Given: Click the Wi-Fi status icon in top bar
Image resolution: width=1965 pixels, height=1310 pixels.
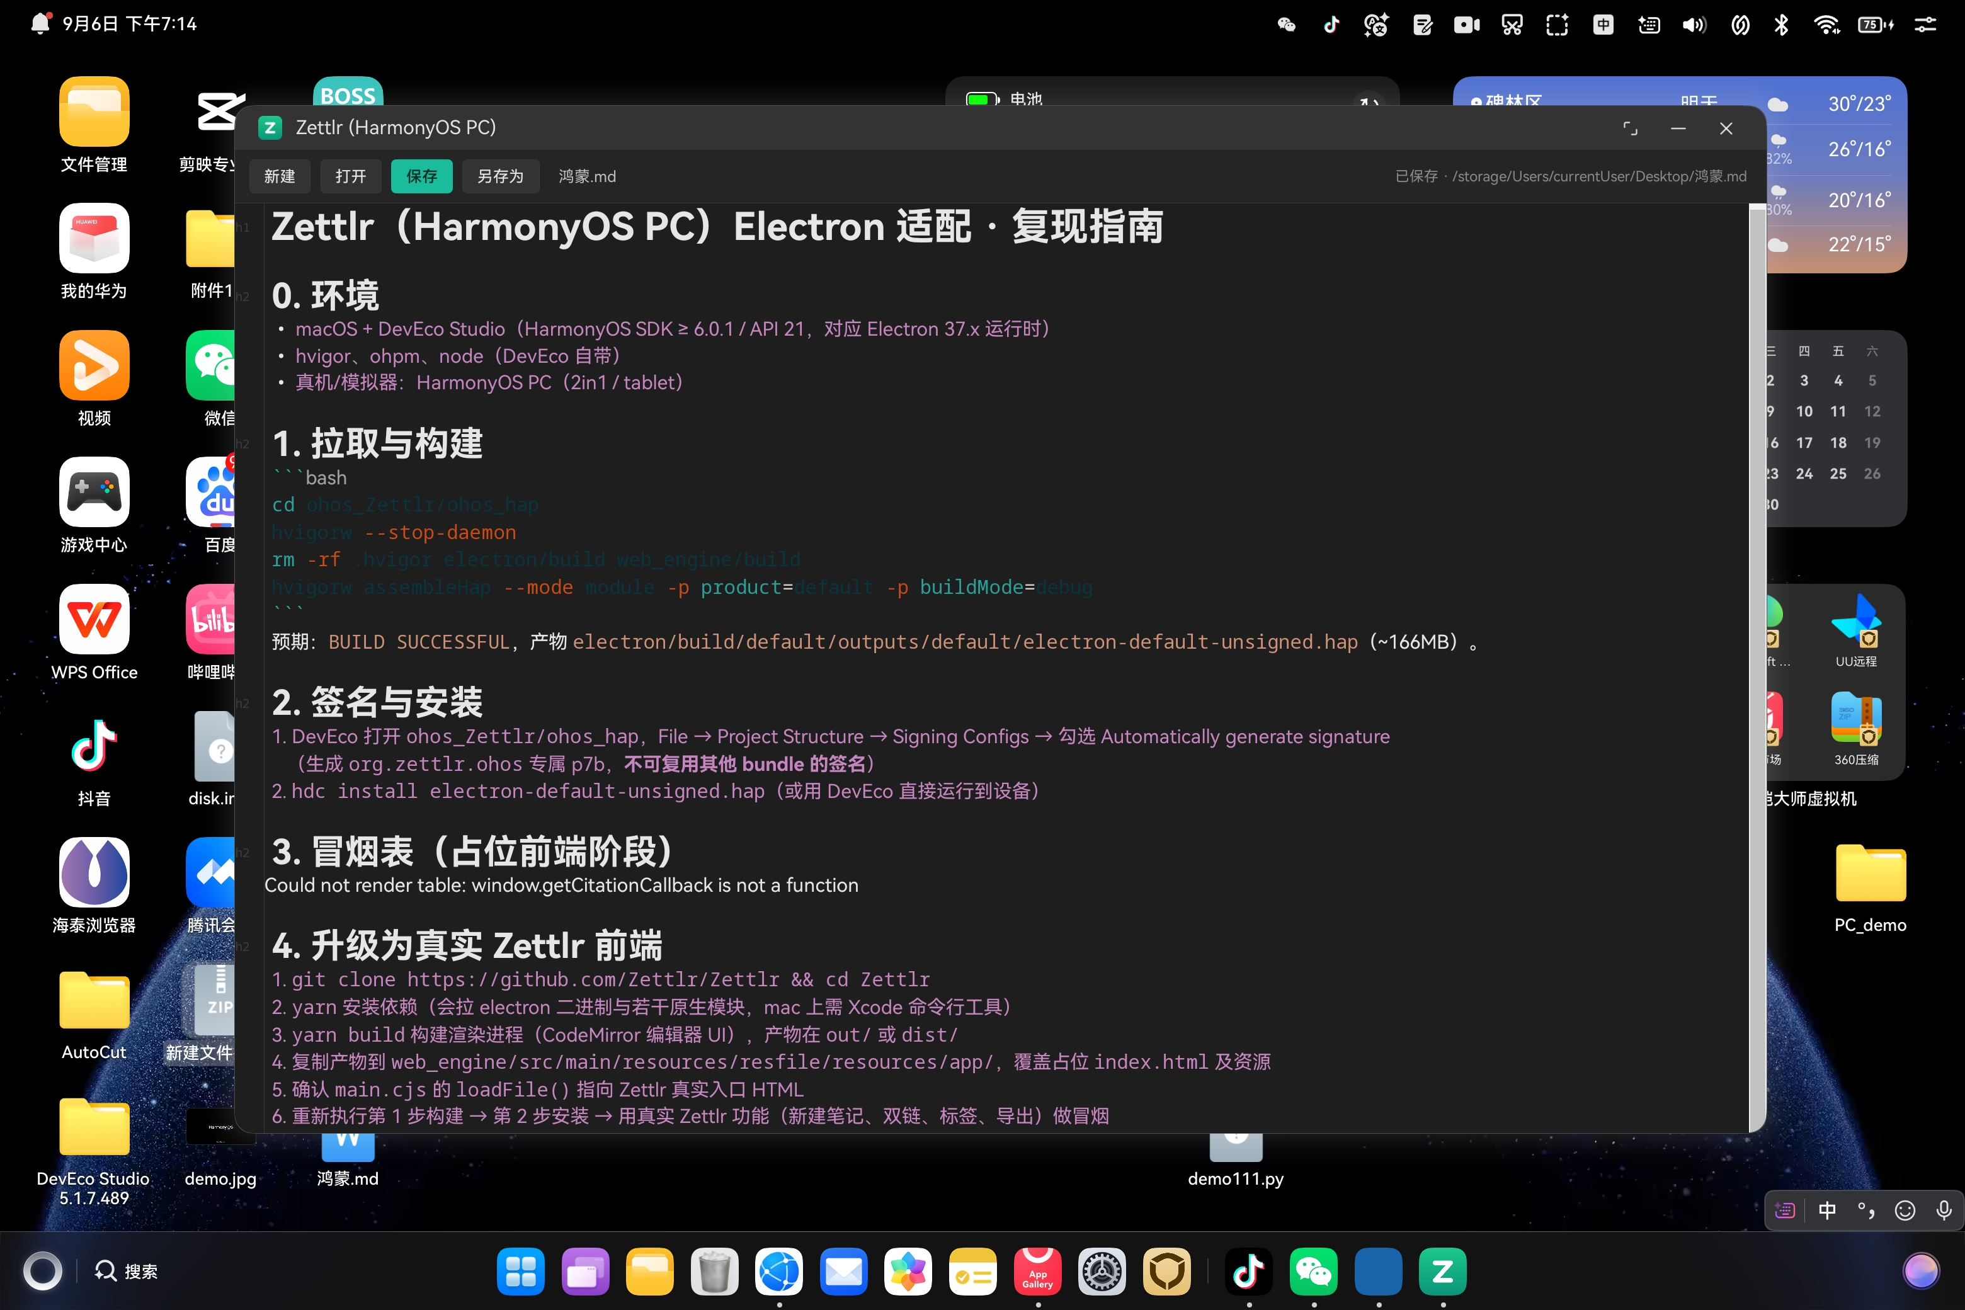Looking at the screenshot, I should click(x=1827, y=24).
